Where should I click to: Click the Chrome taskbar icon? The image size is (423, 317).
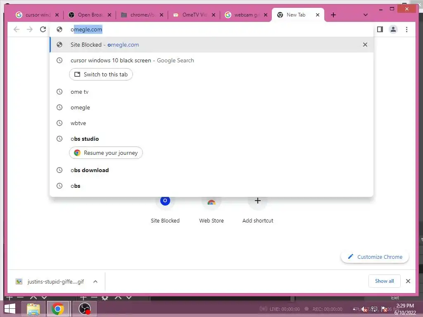tap(58, 309)
